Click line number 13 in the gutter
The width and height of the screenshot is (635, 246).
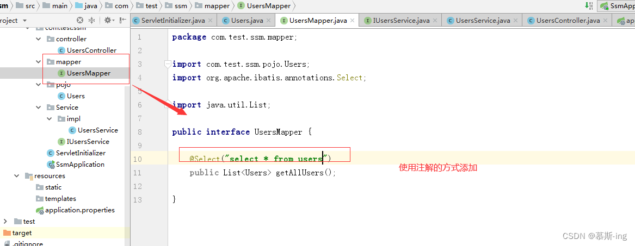[x=137, y=199]
